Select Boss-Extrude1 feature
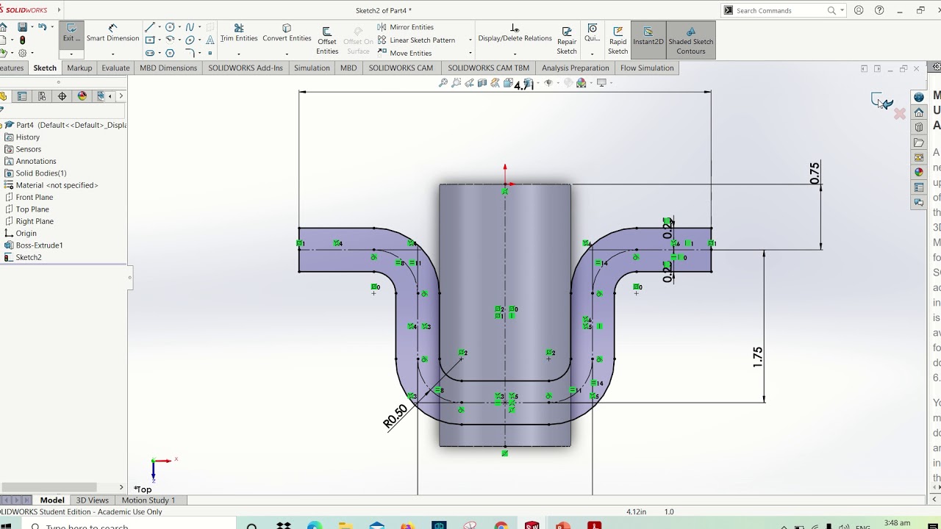941x529 pixels. click(x=33, y=245)
